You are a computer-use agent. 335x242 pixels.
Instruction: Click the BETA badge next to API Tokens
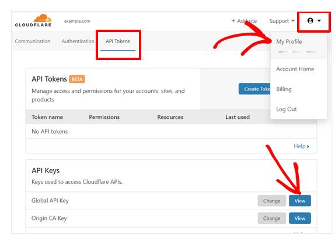pyautogui.click(x=77, y=79)
